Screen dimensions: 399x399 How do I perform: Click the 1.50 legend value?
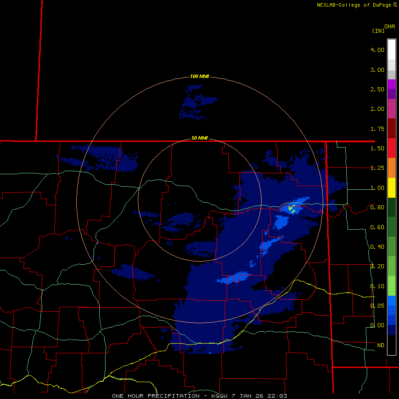[377, 149]
